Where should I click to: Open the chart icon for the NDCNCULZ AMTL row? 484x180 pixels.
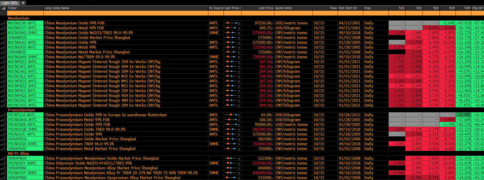point(3,76)
